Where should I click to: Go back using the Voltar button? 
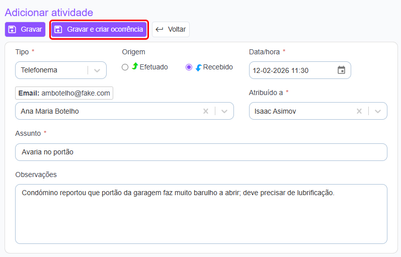coord(171,29)
